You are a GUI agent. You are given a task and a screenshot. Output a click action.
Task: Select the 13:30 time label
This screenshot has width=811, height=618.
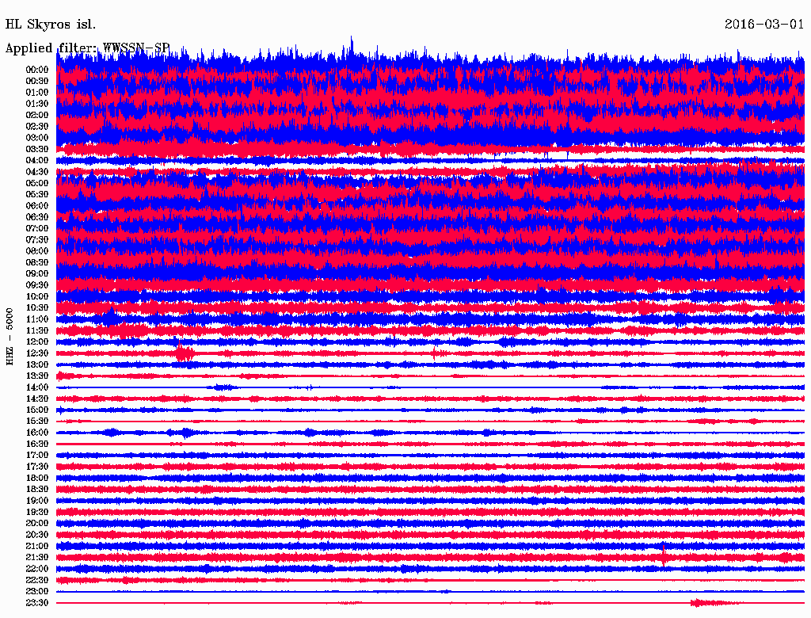[37, 376]
